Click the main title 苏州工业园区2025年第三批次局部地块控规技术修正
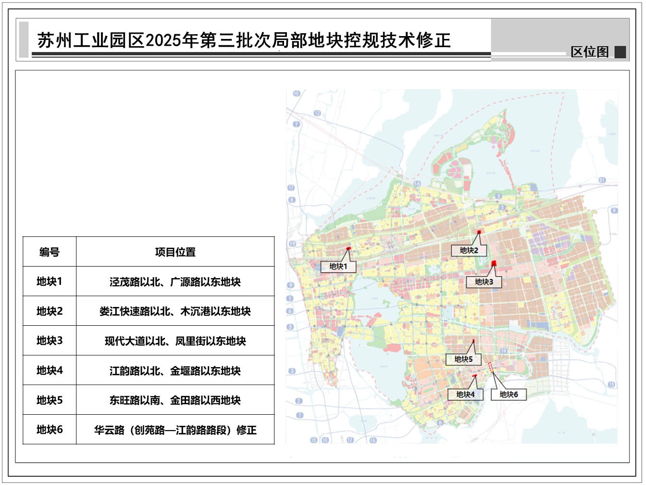 pos(244,40)
